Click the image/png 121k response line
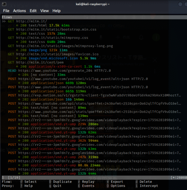 click(x=42, y=50)
